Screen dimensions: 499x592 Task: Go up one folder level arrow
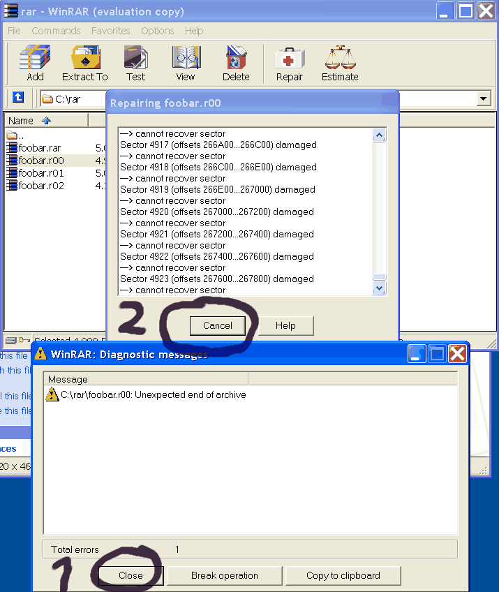tap(18, 98)
